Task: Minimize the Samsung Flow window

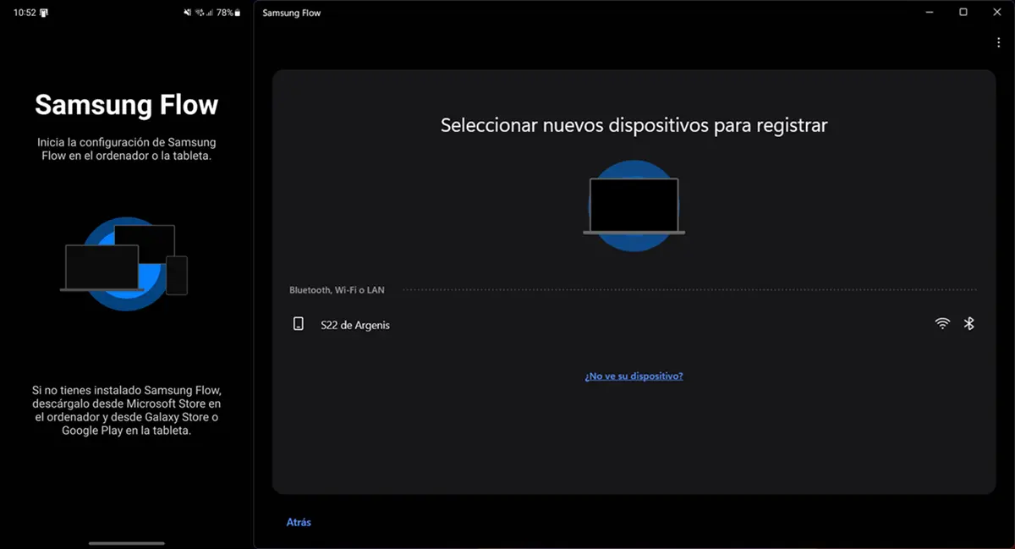Action: pos(929,12)
